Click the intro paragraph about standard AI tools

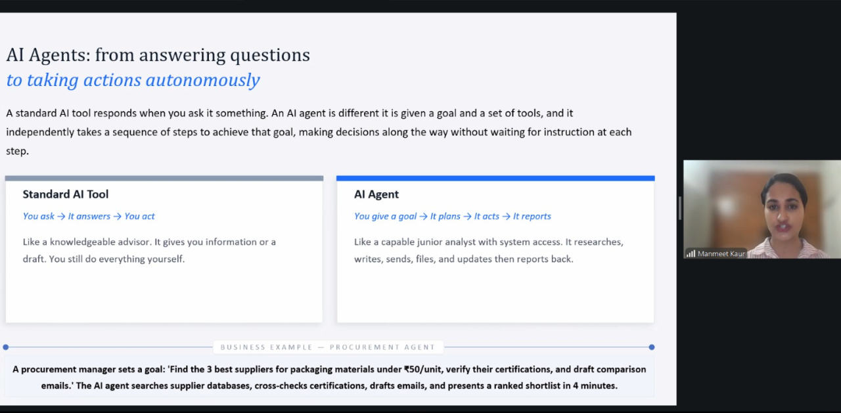click(x=319, y=132)
